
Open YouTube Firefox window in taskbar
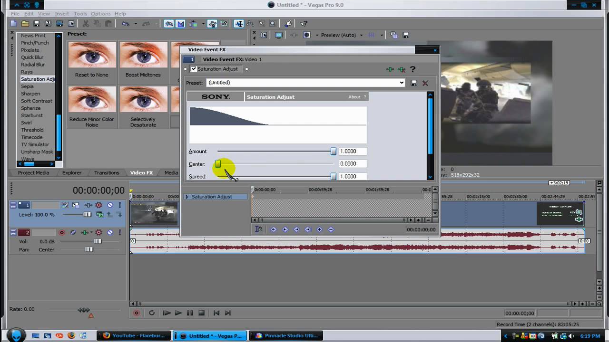pos(134,336)
